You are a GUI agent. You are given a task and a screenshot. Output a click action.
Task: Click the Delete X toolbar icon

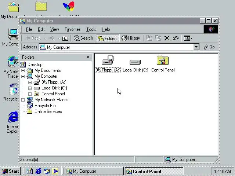[x=167, y=38]
